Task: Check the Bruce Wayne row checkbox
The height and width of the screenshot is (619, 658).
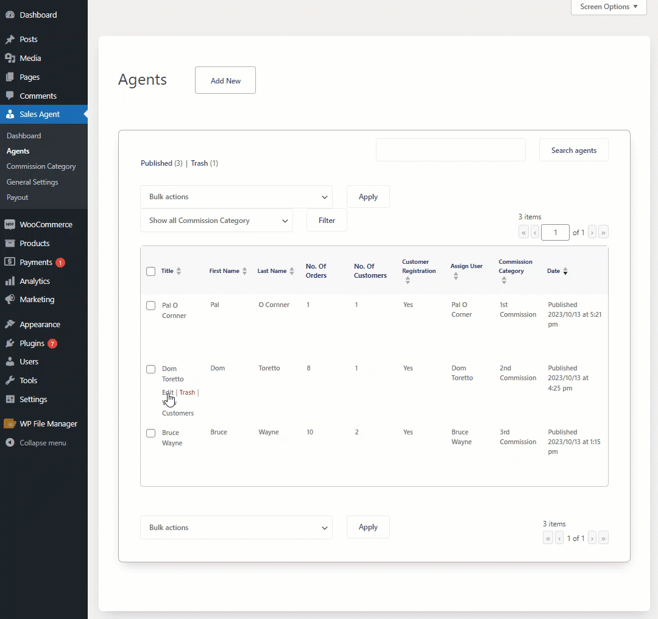Action: (150, 433)
